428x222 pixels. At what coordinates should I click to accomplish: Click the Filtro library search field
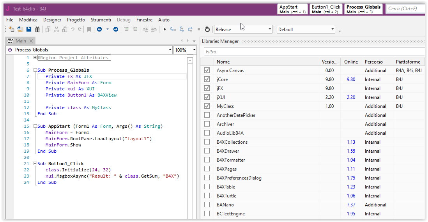tap(312, 52)
